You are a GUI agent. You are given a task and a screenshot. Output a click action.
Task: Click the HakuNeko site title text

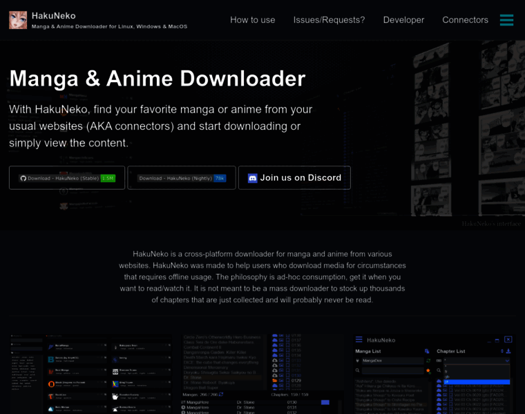click(x=54, y=15)
